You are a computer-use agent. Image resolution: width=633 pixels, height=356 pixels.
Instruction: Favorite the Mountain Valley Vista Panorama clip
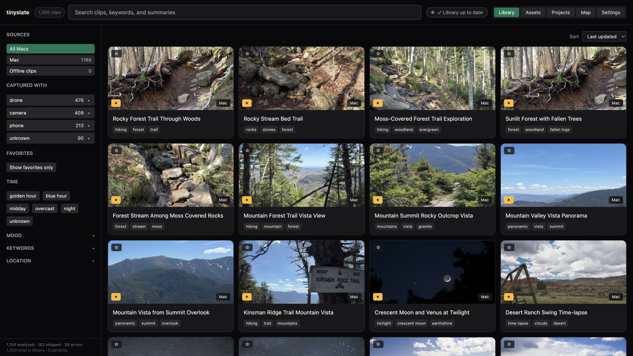pos(509,151)
